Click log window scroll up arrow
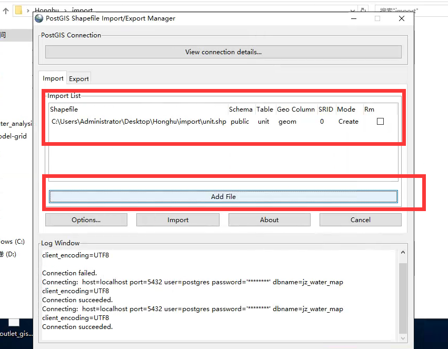Screen dimensions: 448x349 tap(403, 253)
